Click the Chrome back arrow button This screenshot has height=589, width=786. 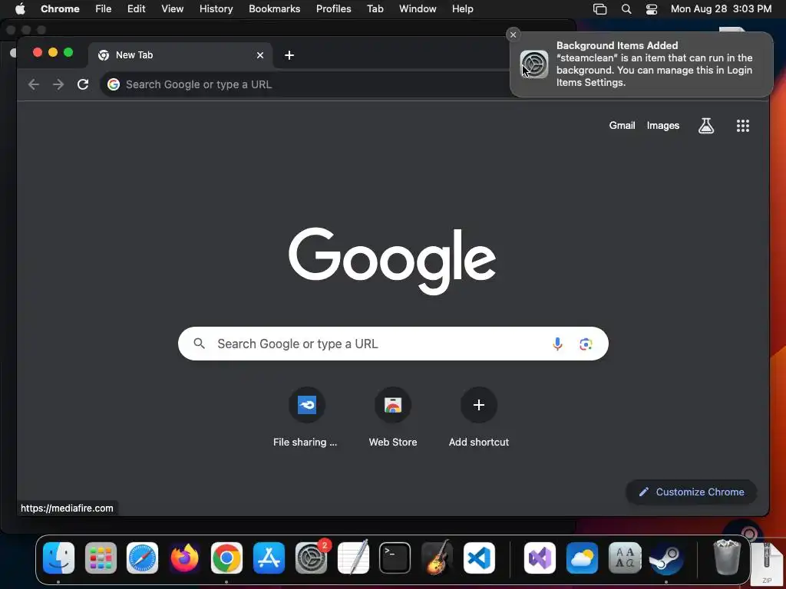tap(34, 84)
